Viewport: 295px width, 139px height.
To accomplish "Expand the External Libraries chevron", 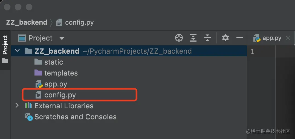I will pos(17,106).
